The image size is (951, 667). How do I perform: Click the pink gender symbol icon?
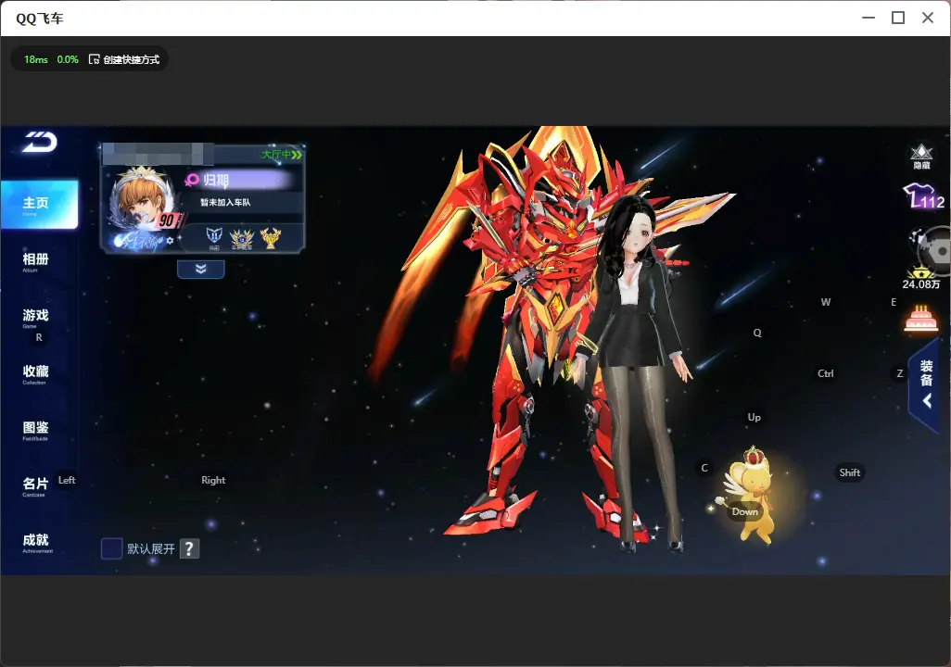point(192,180)
